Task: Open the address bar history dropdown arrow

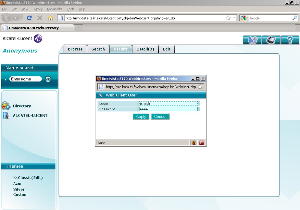Action: coord(234,18)
